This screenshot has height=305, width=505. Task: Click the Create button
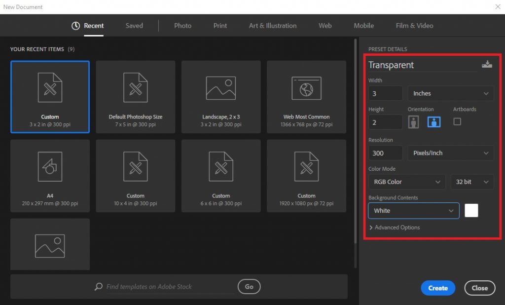(438, 288)
